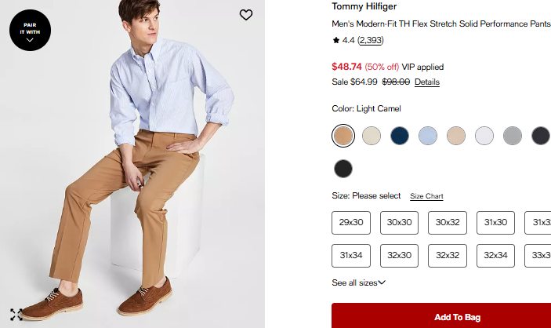Open the Size Chart link

click(x=426, y=196)
